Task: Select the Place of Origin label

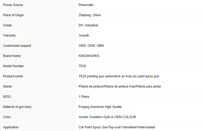Action: (13, 15)
